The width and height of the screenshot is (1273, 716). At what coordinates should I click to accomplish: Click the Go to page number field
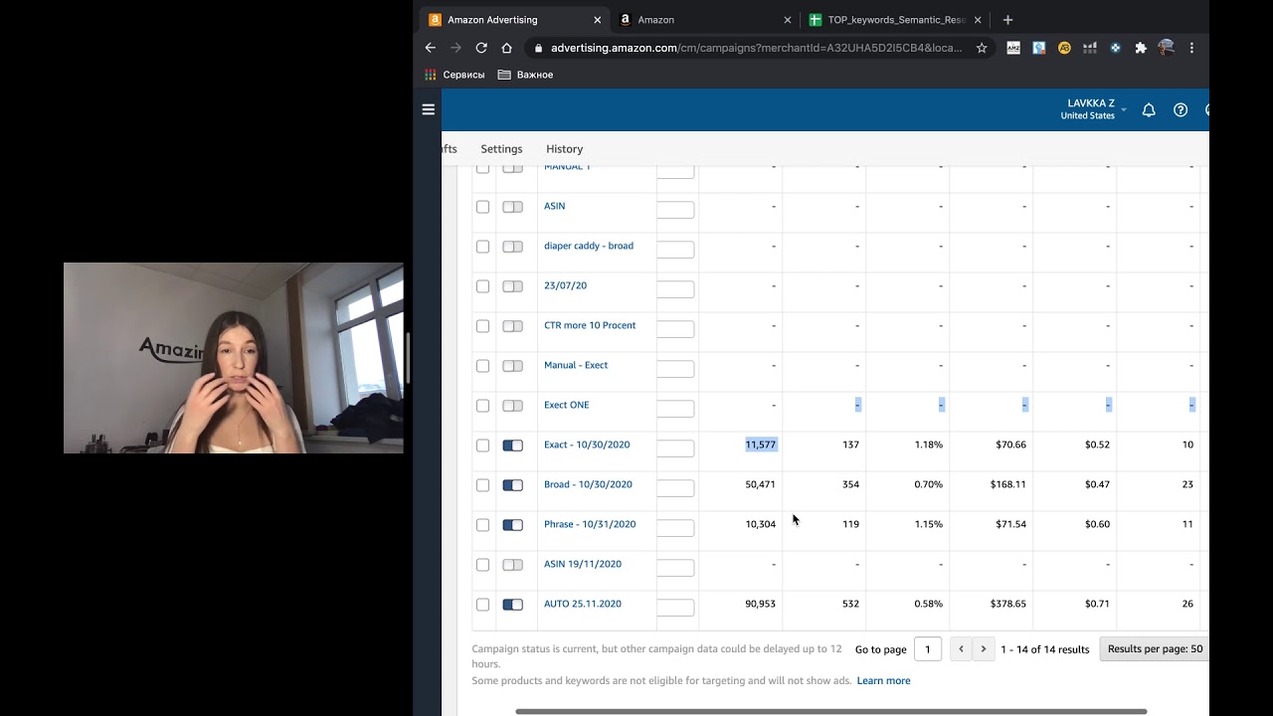point(927,649)
